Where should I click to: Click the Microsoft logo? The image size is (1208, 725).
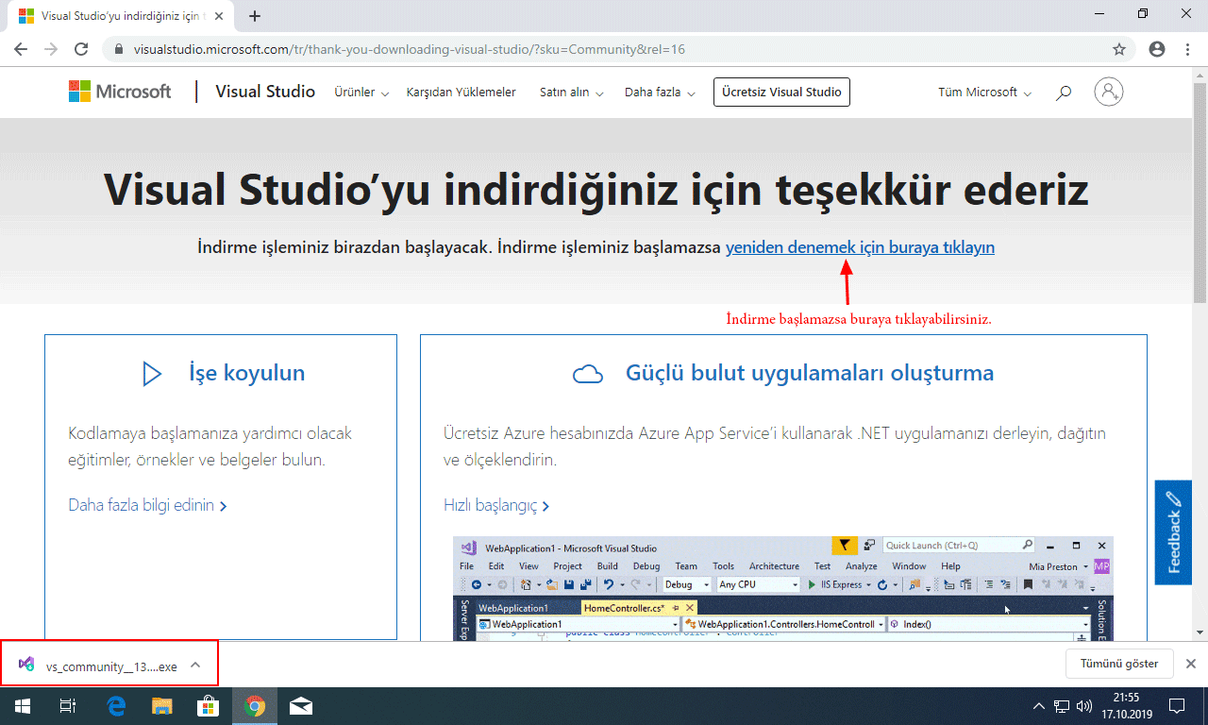[x=120, y=92]
